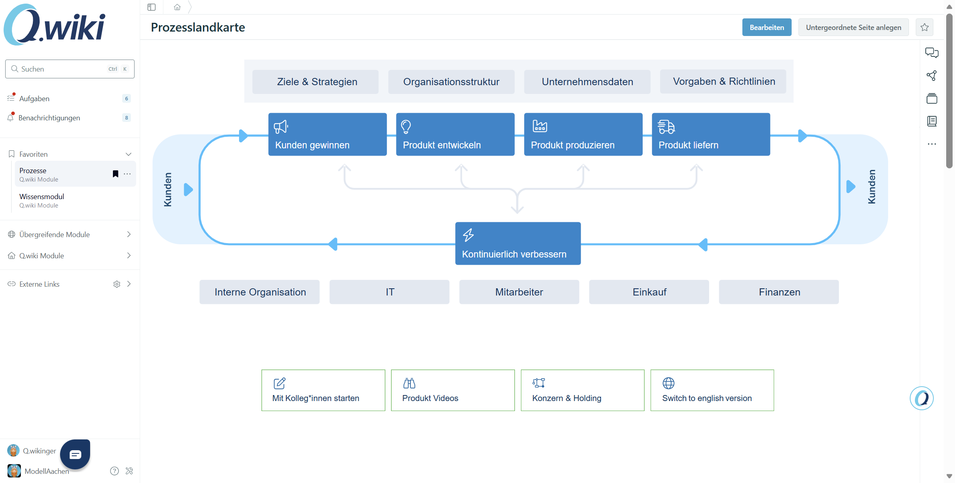Click the share graph icon

[931, 76]
